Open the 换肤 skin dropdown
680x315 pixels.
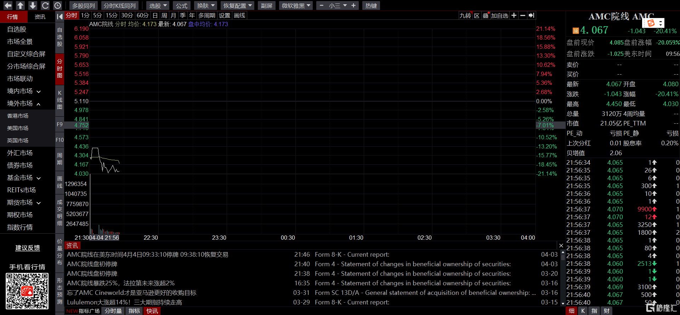pos(206,6)
